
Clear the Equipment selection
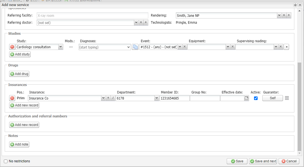point(233,47)
